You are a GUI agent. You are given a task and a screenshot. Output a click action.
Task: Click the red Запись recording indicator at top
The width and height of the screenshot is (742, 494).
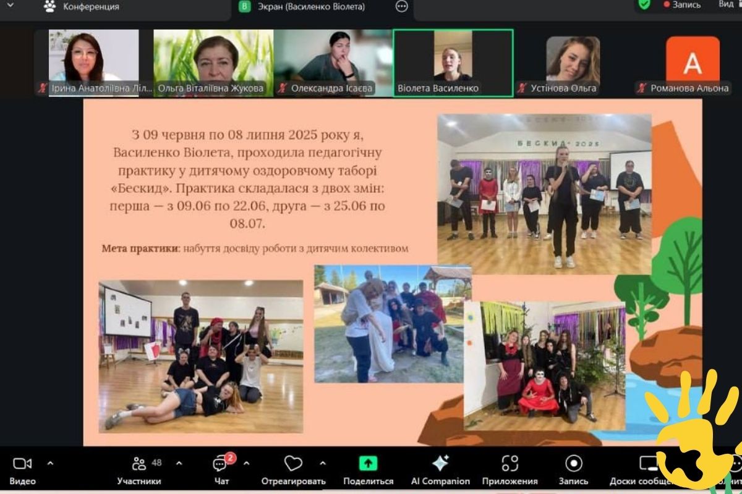coord(682,5)
